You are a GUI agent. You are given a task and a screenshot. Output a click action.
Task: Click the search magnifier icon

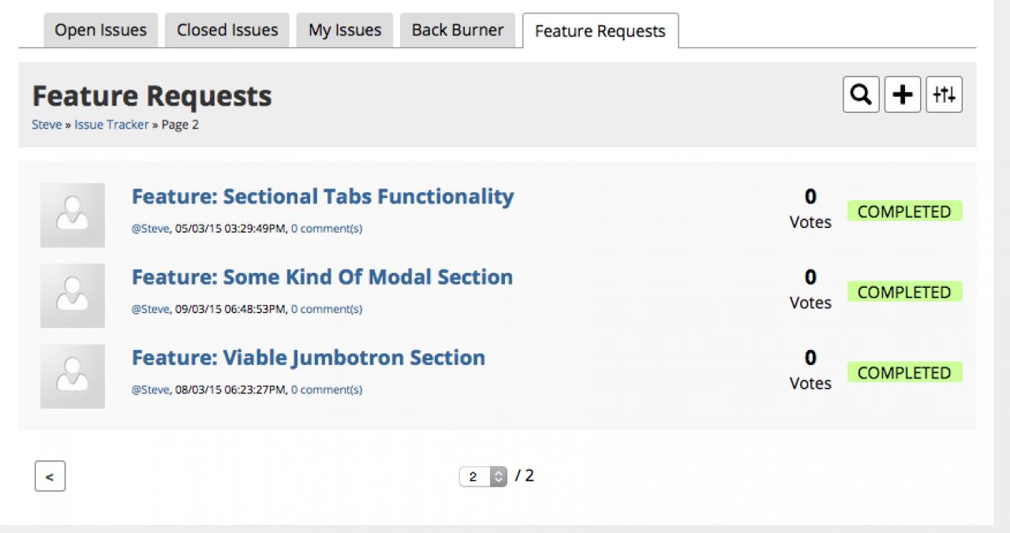pyautogui.click(x=861, y=95)
